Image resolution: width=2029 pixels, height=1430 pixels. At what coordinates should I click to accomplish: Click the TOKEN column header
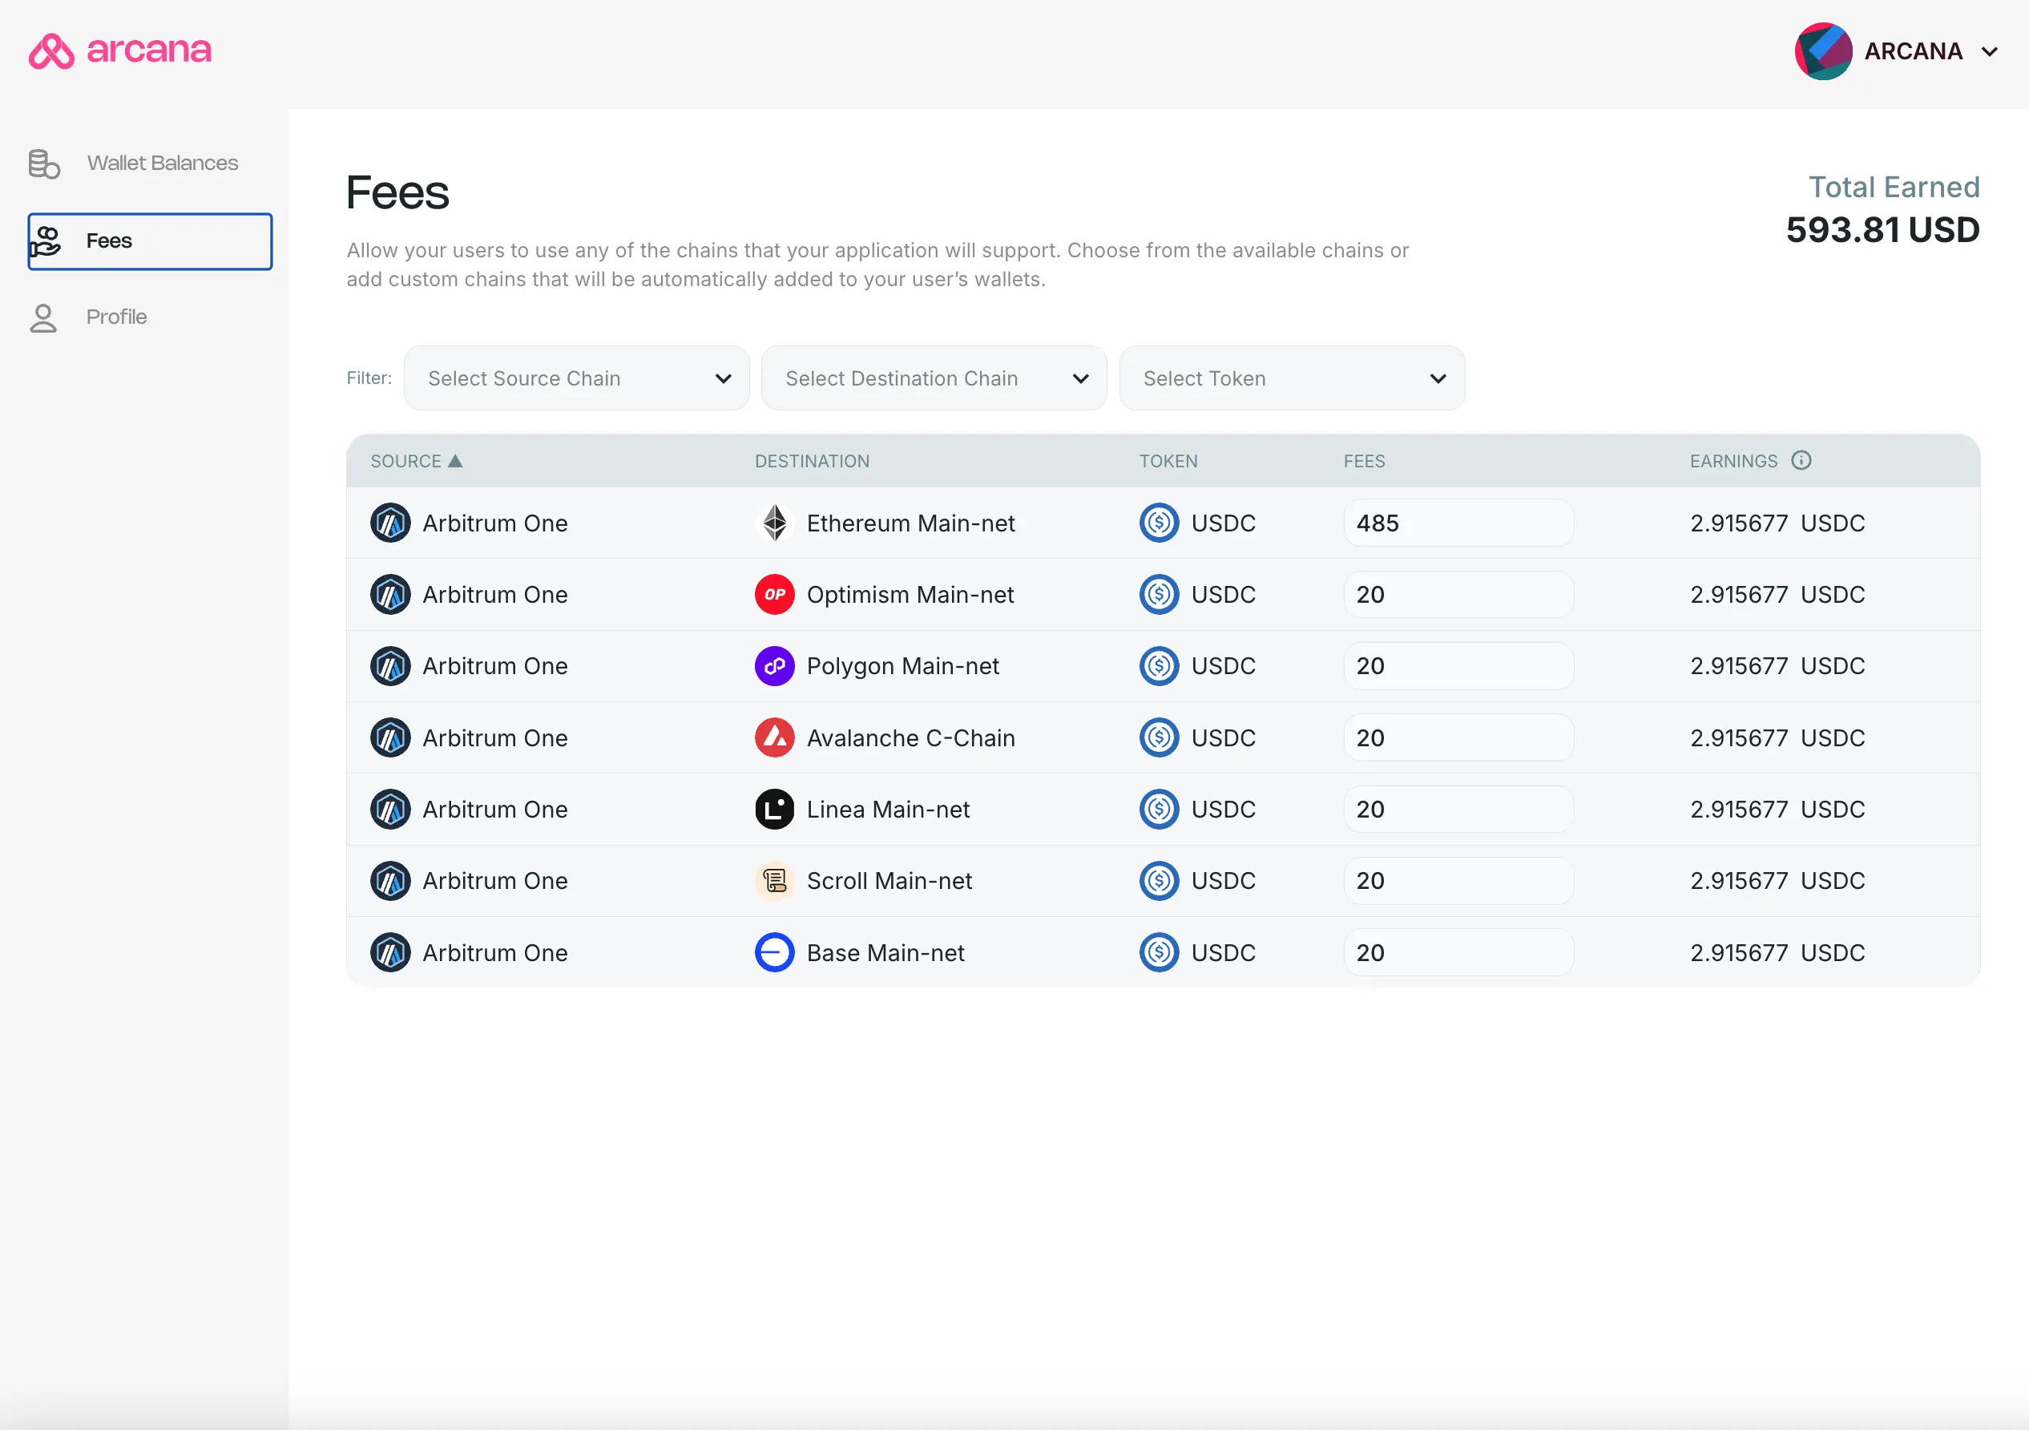click(x=1168, y=462)
